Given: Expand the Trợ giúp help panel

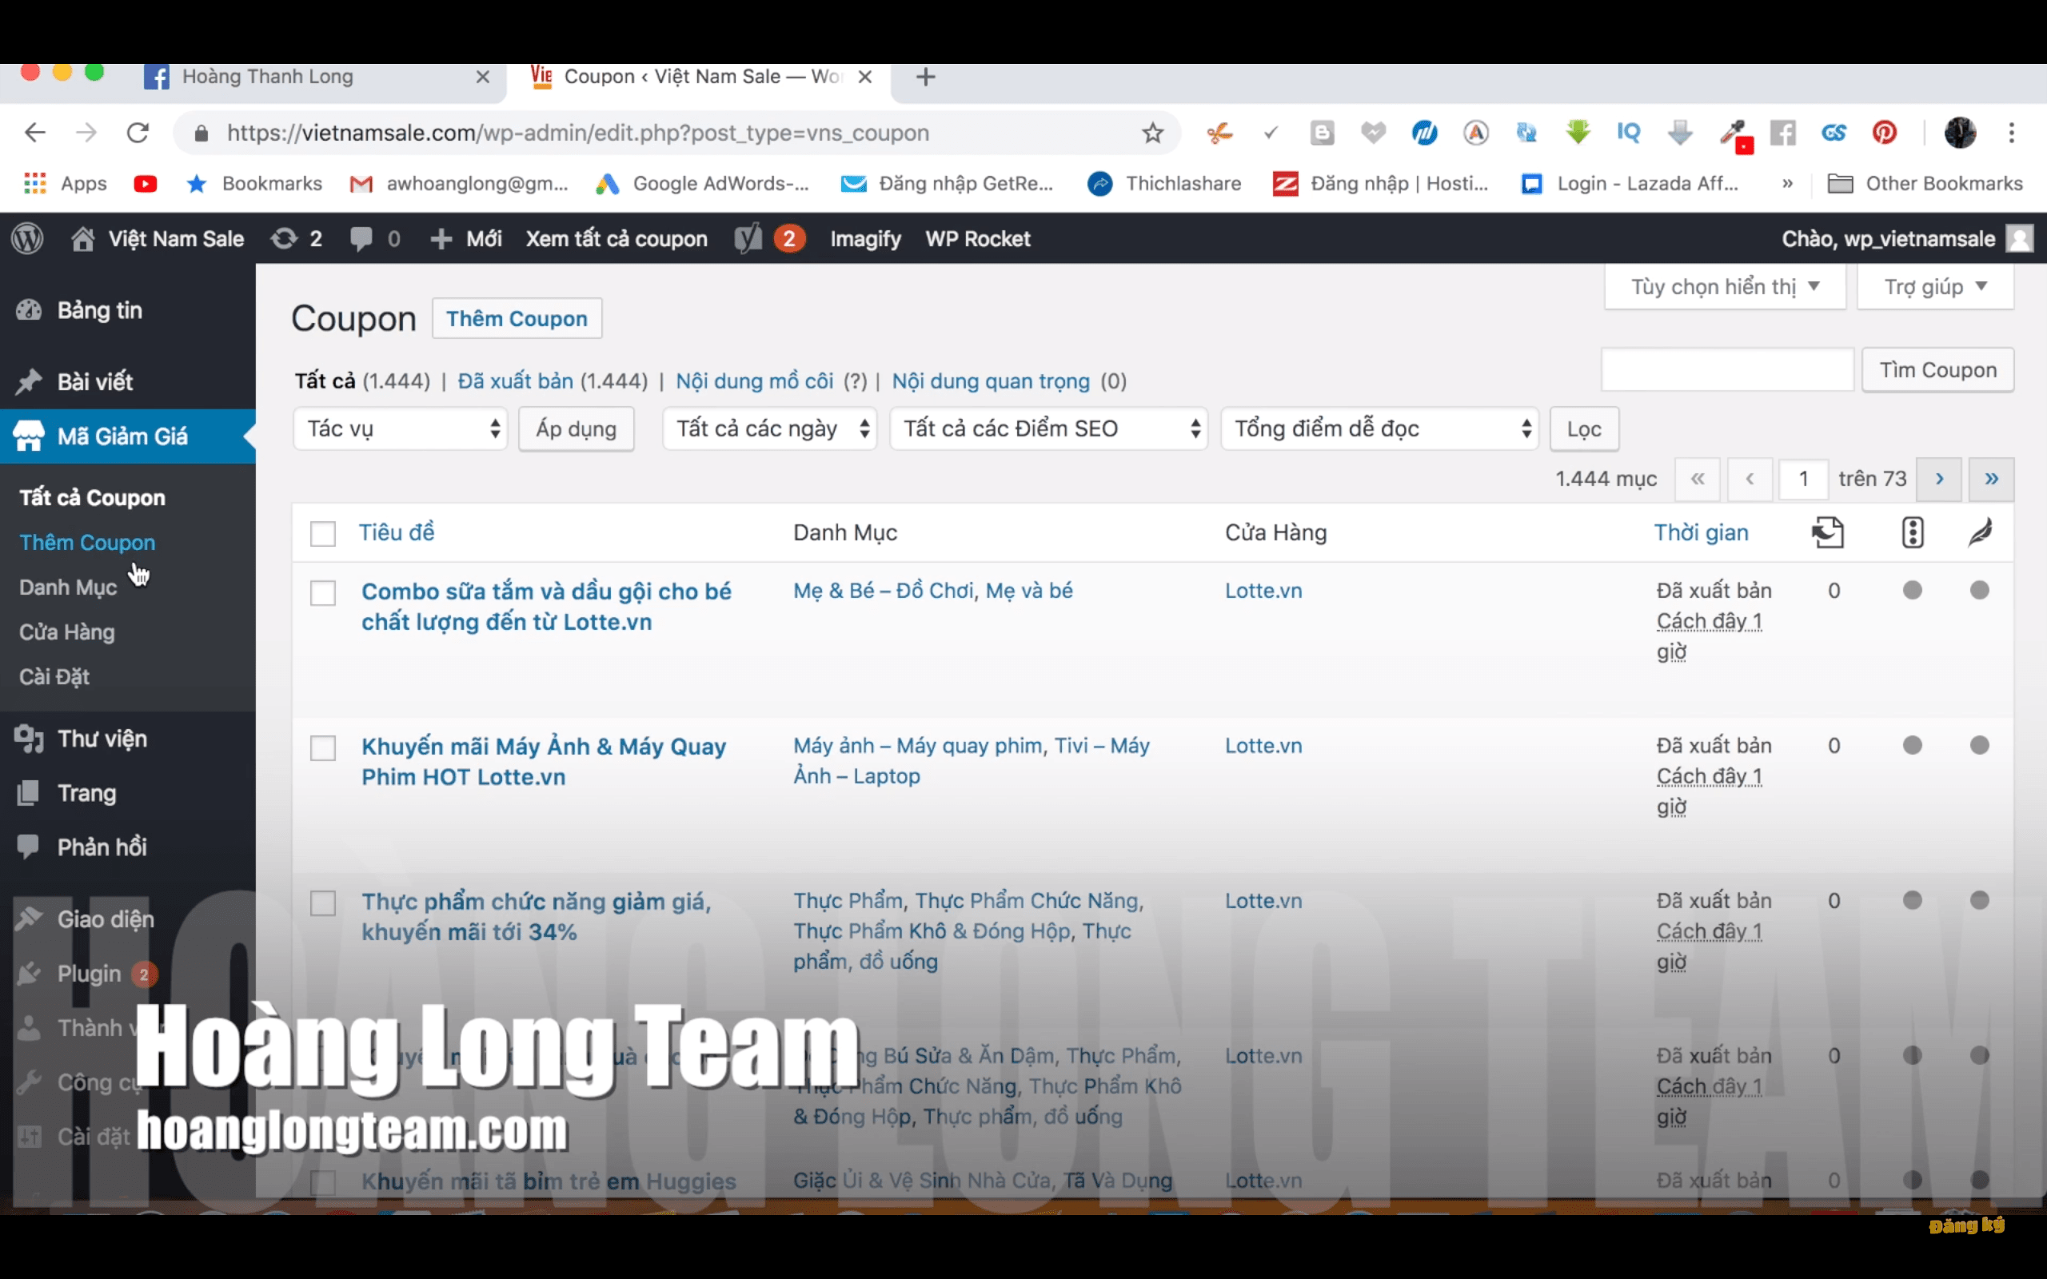Looking at the screenshot, I should (x=1935, y=287).
